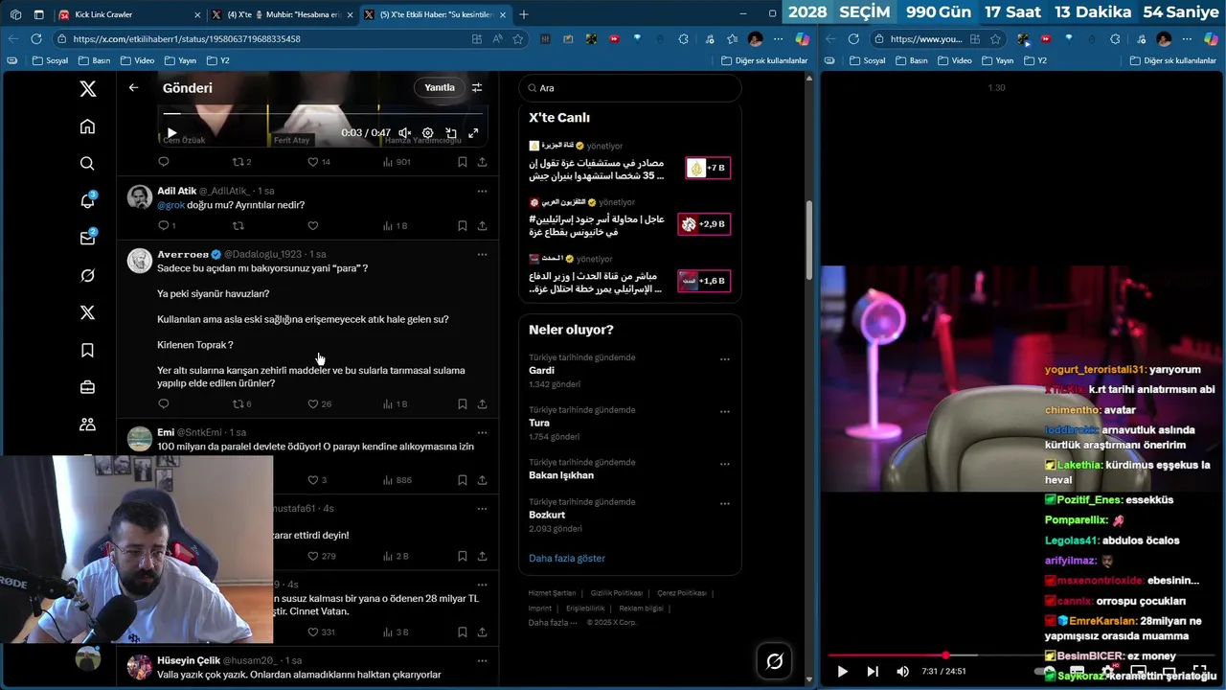The image size is (1226, 690).
Task: Open Sosyal bookmarks folder in left window
Action: pyautogui.click(x=51, y=60)
